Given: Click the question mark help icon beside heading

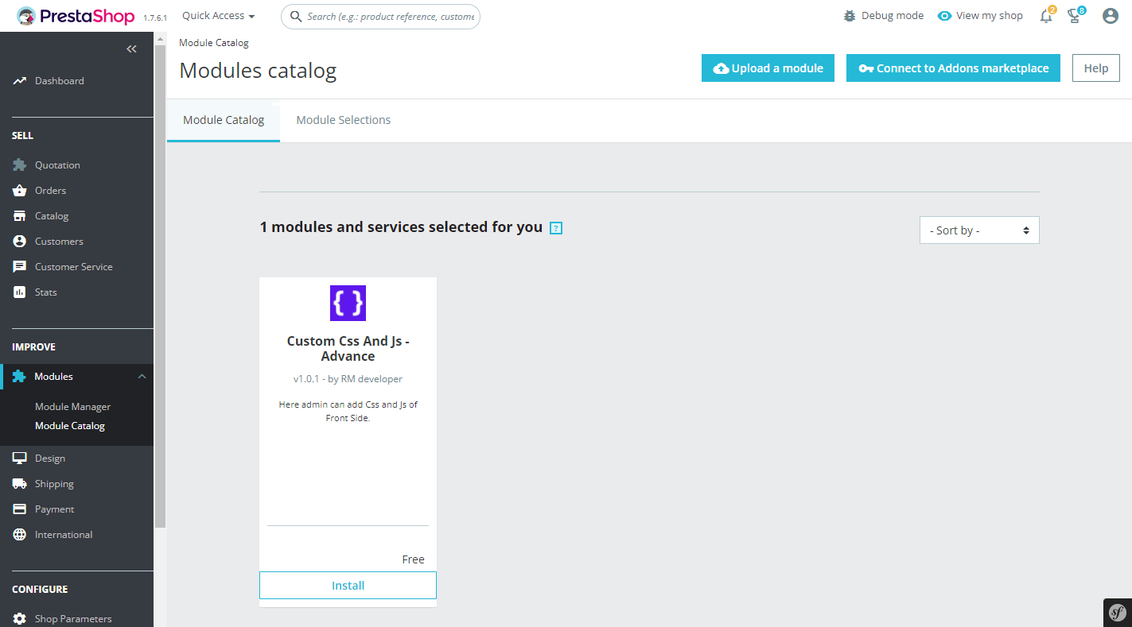Looking at the screenshot, I should tap(556, 228).
